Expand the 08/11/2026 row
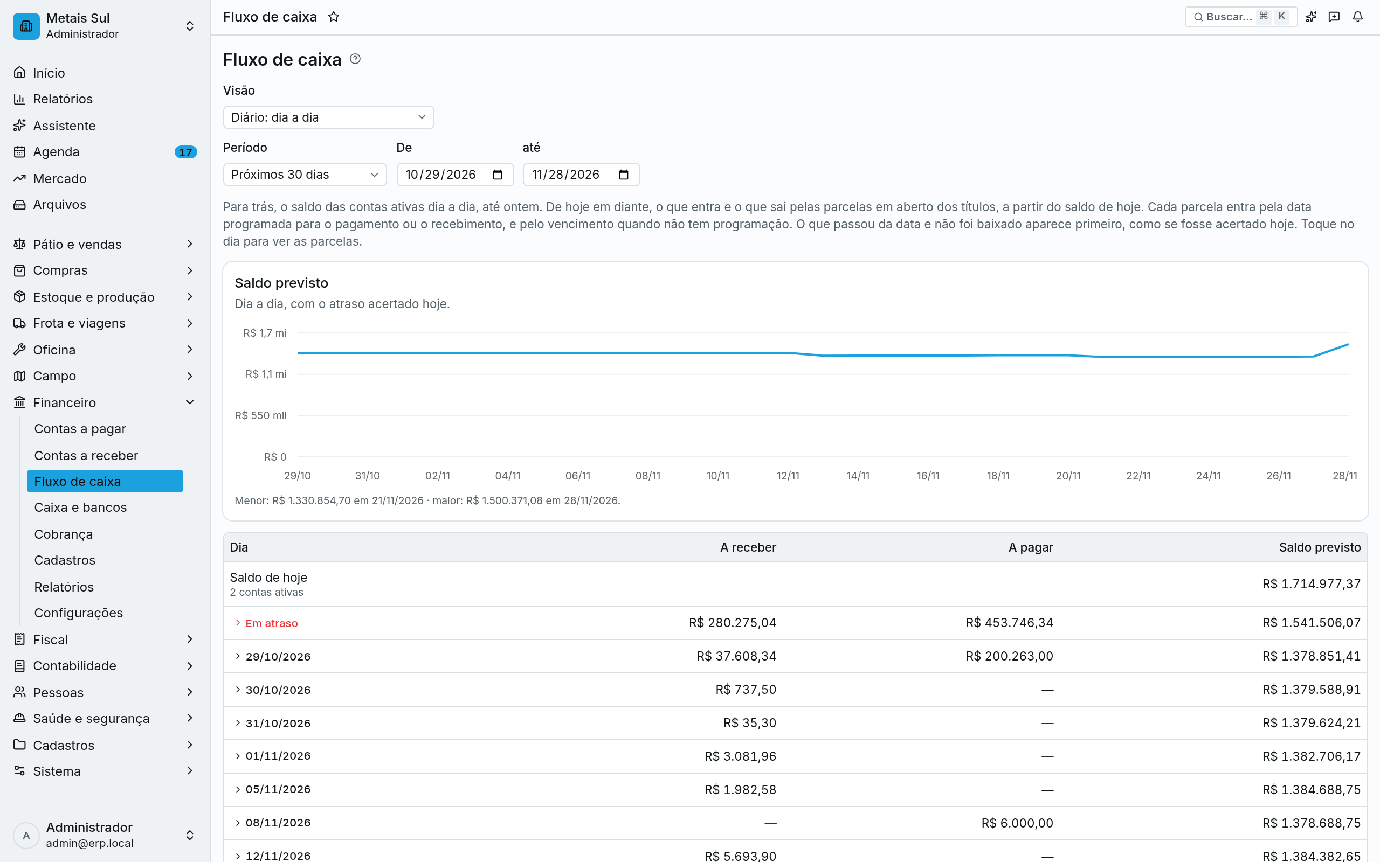This screenshot has width=1380, height=862. (796, 823)
